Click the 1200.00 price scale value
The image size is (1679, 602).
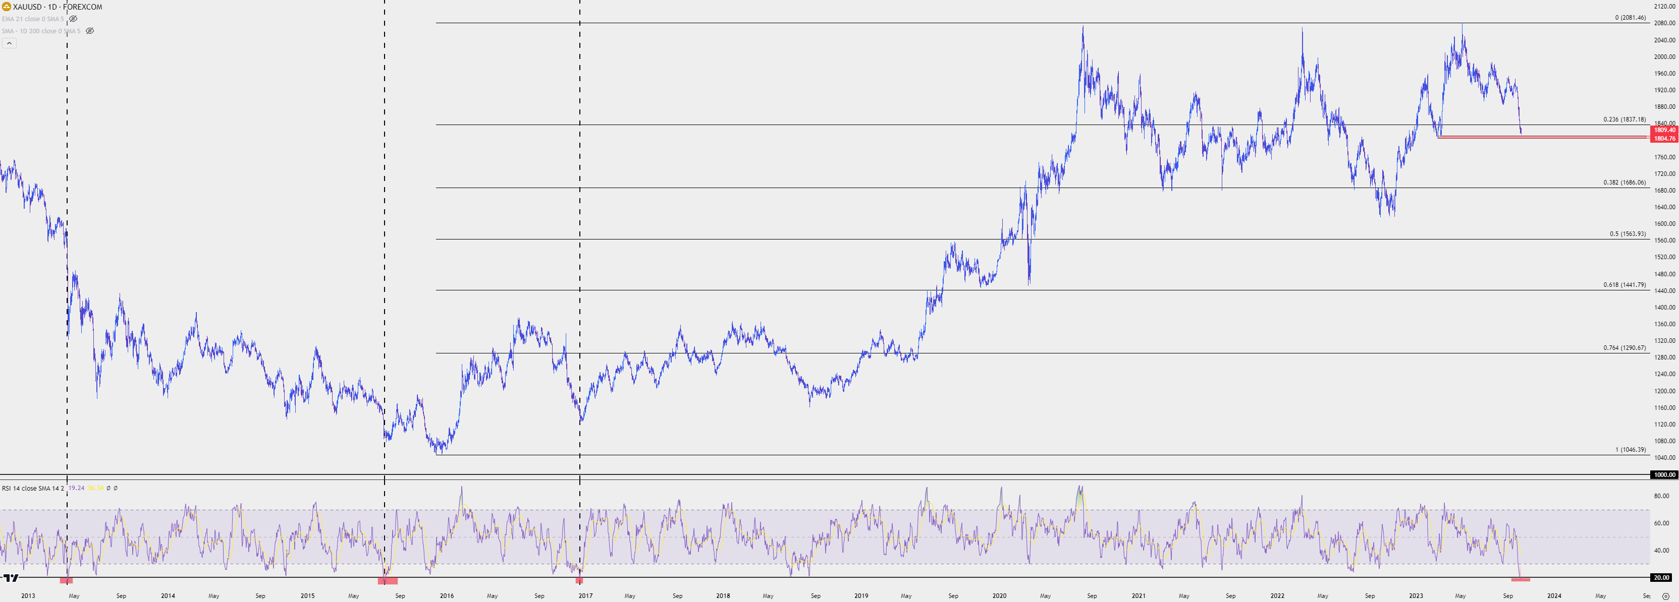(x=1664, y=391)
